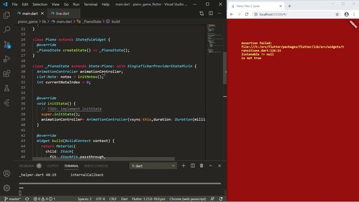Maximize the panel with up chevron
Image resolution: width=359 pixels, height=202 pixels.
(x=211, y=166)
